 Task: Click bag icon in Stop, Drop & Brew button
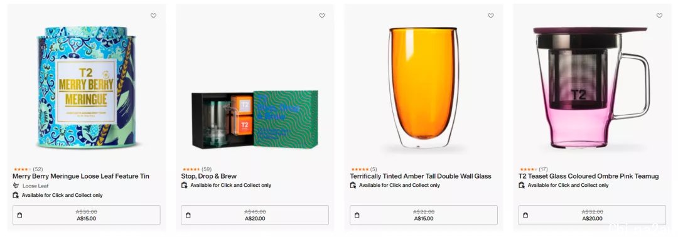pyautogui.click(x=188, y=215)
